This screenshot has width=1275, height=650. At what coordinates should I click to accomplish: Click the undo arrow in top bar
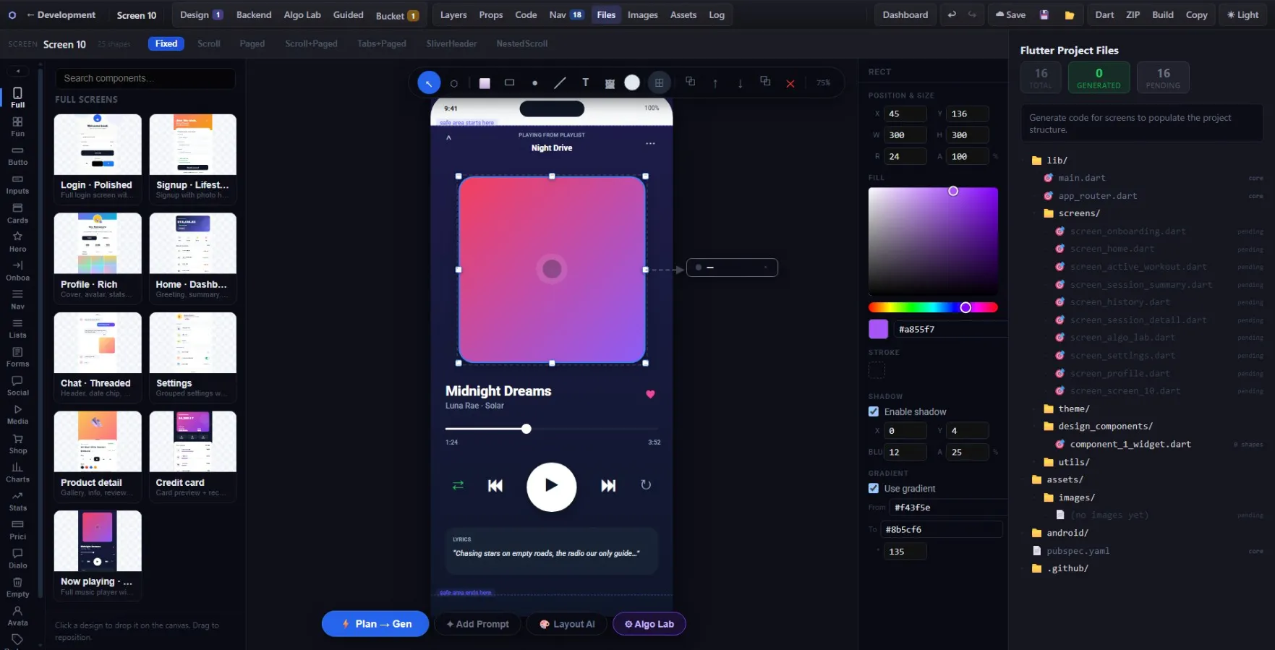[952, 14]
